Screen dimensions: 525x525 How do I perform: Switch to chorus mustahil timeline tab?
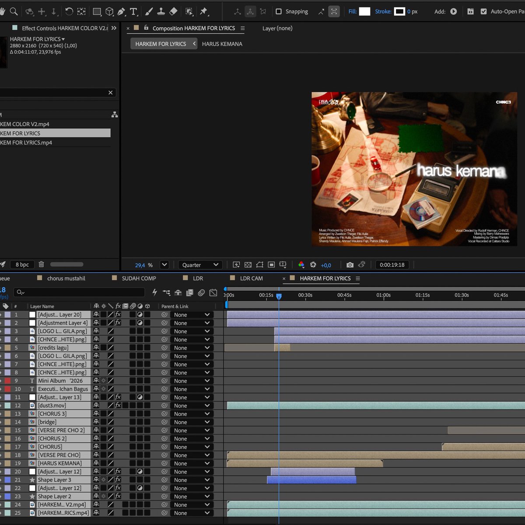coord(66,278)
